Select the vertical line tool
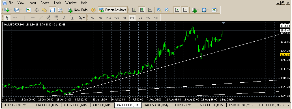The image size is (292, 109). [x=25, y=18]
